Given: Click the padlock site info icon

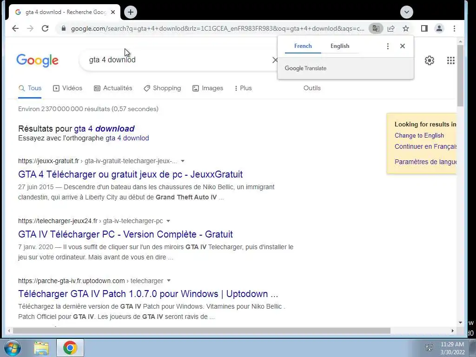Looking at the screenshot, I should pyautogui.click(x=63, y=28).
